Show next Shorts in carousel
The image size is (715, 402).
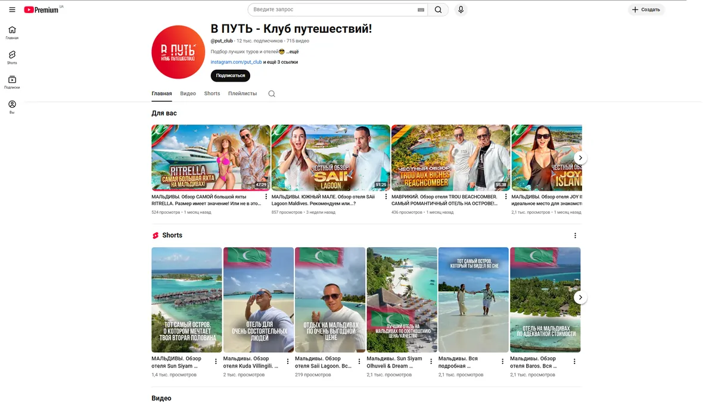coord(580,297)
